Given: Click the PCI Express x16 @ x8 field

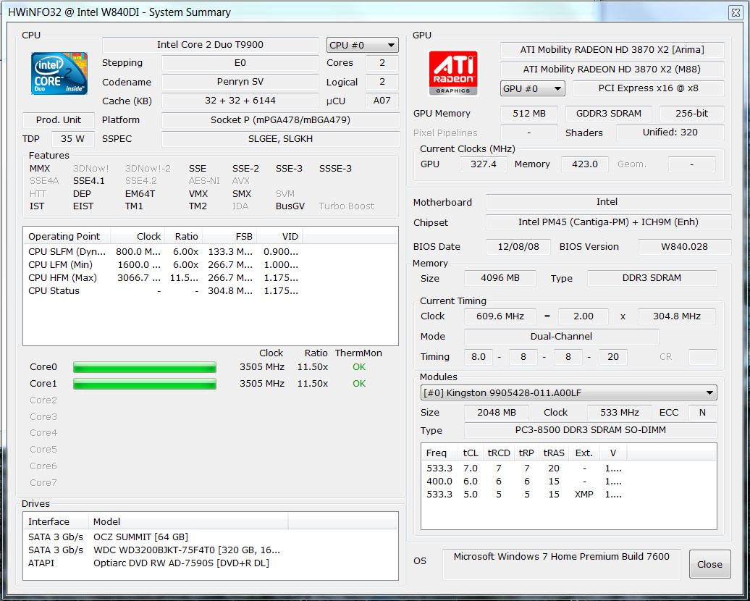Looking at the screenshot, I should [649, 88].
